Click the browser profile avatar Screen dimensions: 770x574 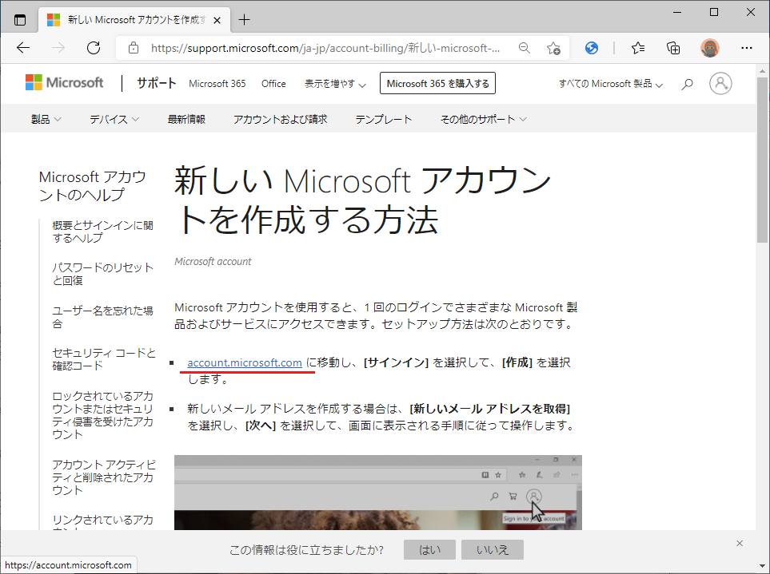click(x=709, y=48)
